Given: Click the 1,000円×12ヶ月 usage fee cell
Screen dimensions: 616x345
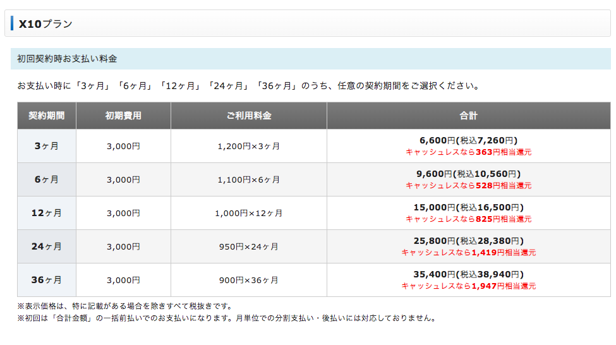Looking at the screenshot, I should pyautogui.click(x=249, y=213).
